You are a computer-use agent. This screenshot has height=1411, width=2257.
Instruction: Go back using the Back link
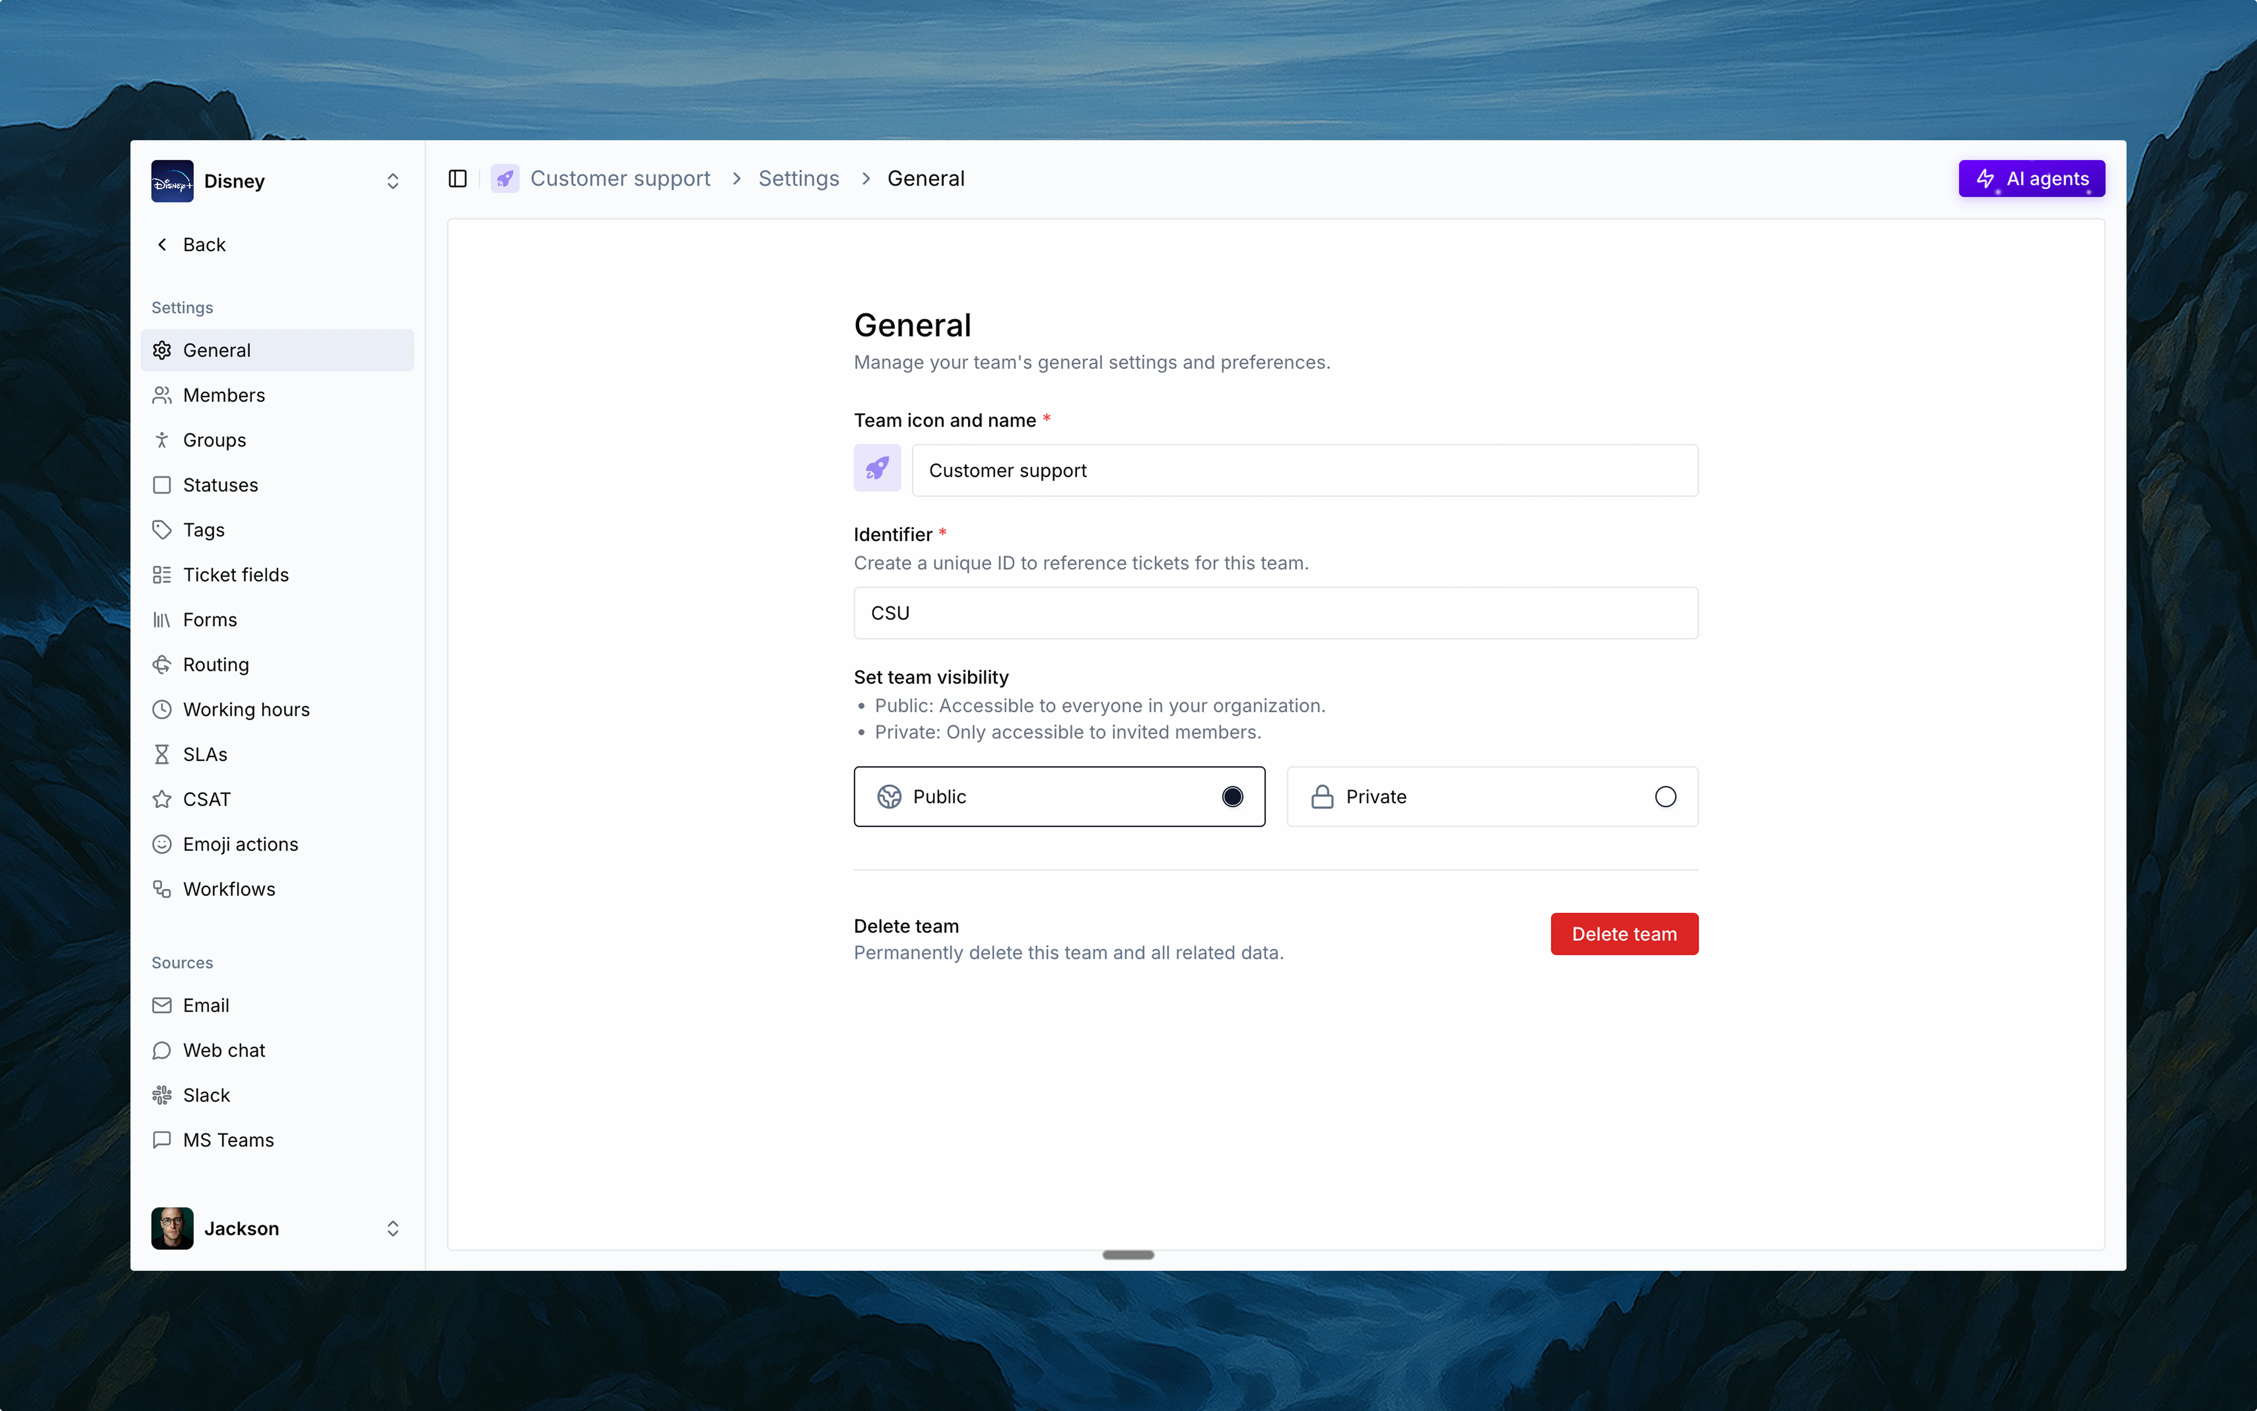(191, 245)
